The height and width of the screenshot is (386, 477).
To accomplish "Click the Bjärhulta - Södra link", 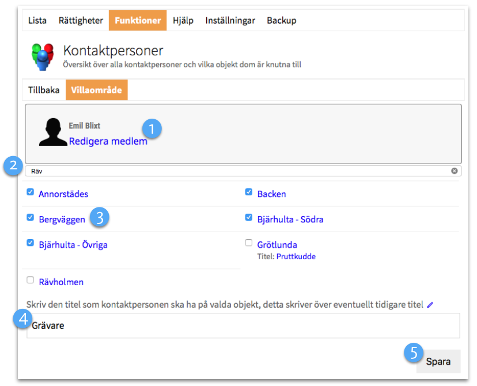I will pos(294,220).
